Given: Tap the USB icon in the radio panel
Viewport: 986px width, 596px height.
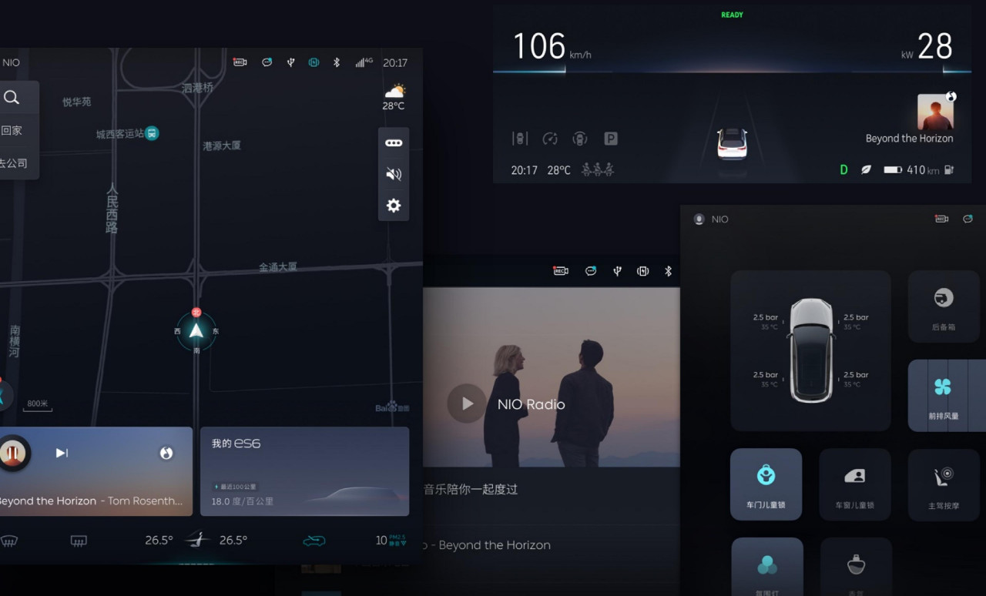Looking at the screenshot, I should (617, 271).
